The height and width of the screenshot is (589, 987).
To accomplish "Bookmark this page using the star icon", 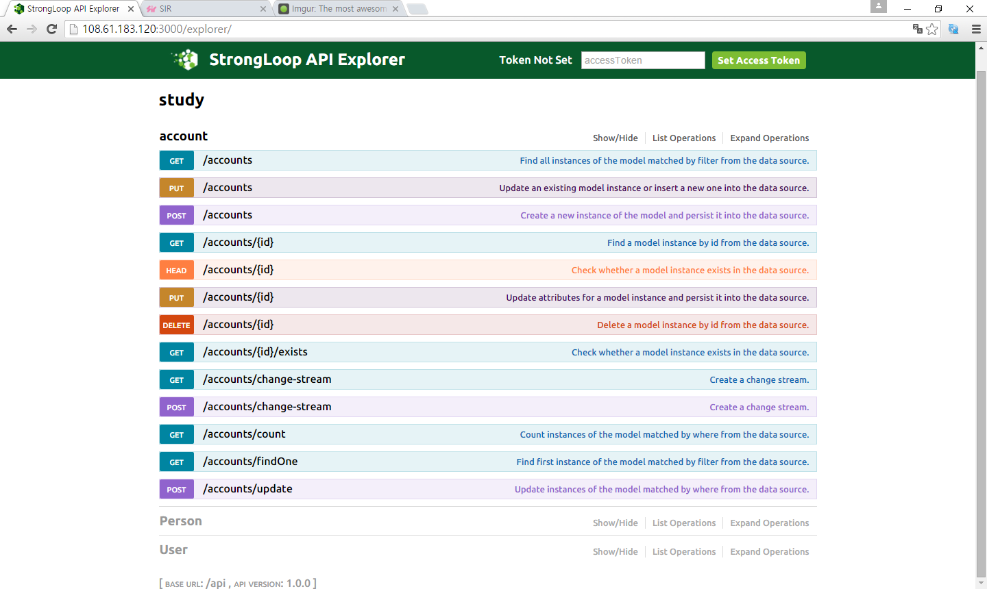I will coord(932,29).
